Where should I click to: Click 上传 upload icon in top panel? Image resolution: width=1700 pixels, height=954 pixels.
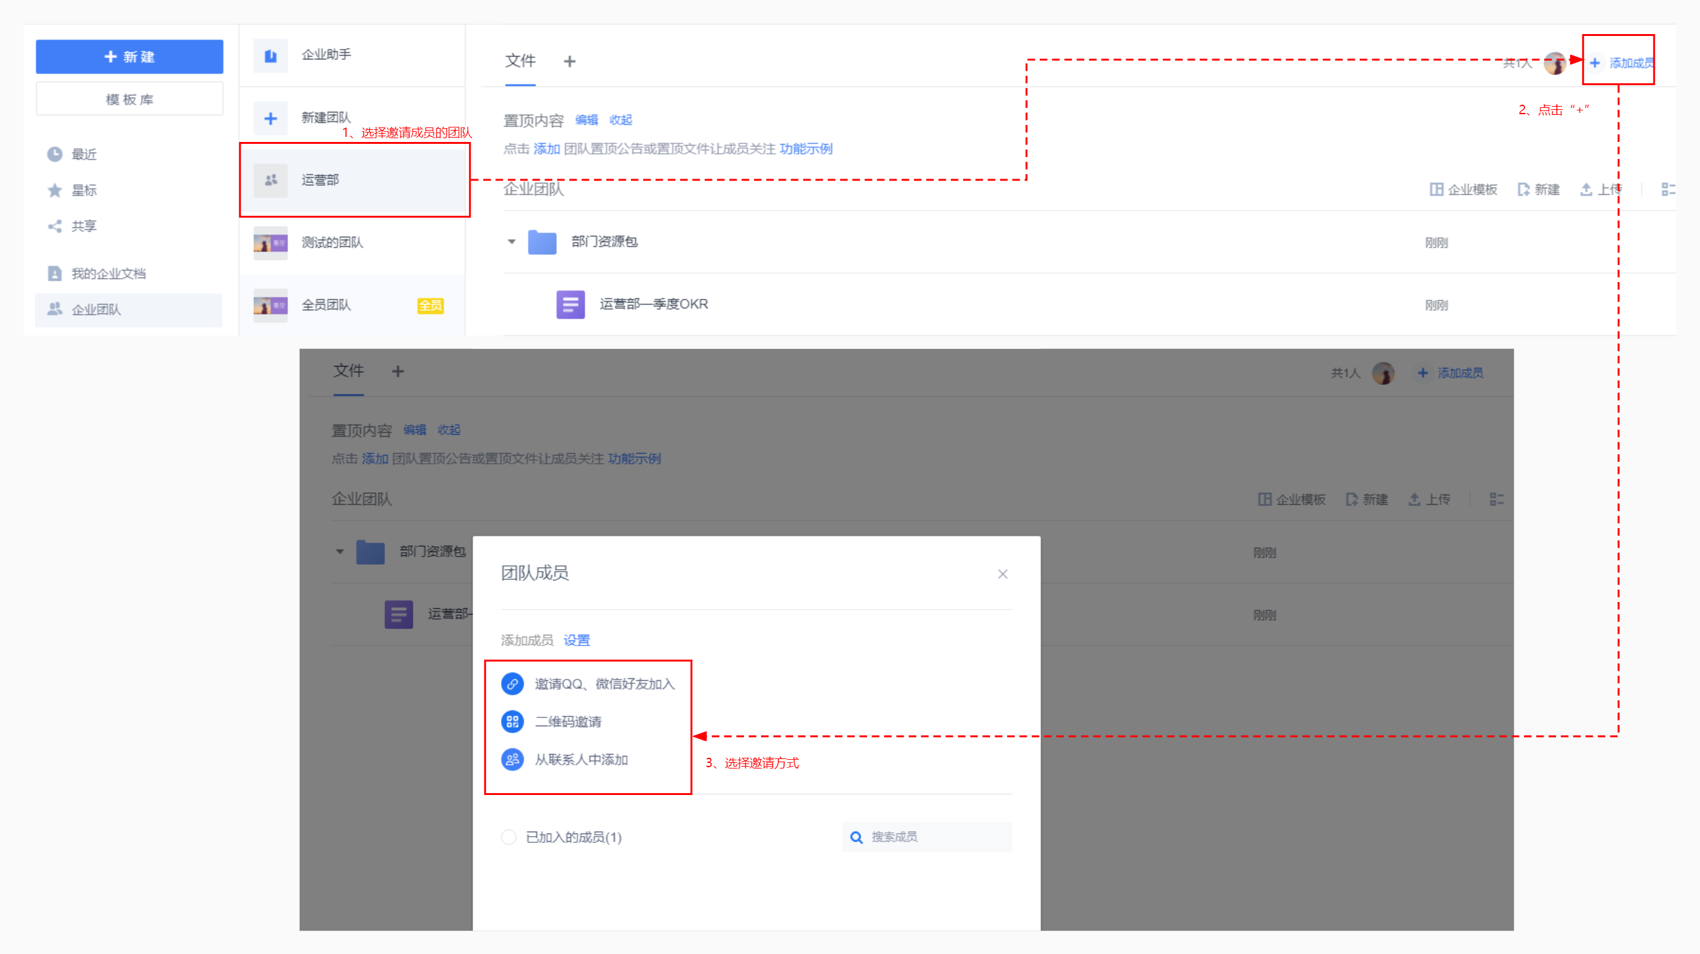point(1586,189)
